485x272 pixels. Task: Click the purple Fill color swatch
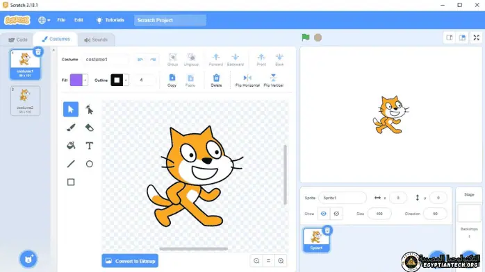[76, 80]
